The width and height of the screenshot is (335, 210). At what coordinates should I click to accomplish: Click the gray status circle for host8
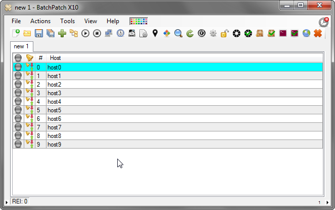18,135
